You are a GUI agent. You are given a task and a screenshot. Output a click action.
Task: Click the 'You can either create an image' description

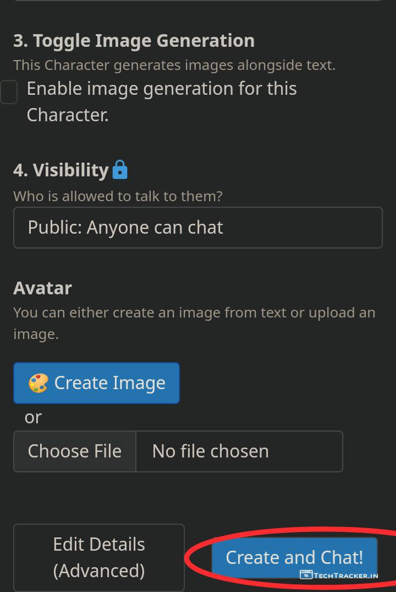point(194,313)
